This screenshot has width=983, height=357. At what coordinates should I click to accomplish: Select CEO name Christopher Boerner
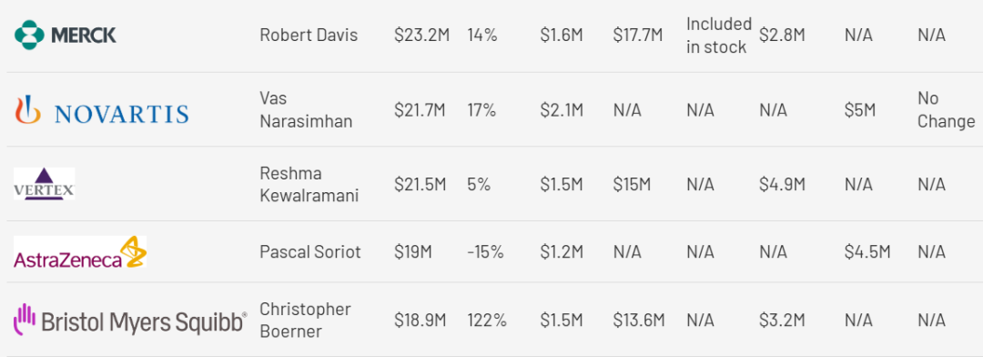[305, 320]
